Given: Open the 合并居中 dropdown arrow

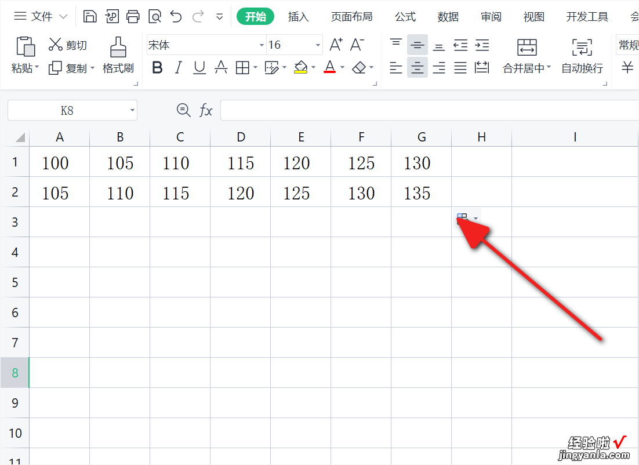Looking at the screenshot, I should click(549, 67).
